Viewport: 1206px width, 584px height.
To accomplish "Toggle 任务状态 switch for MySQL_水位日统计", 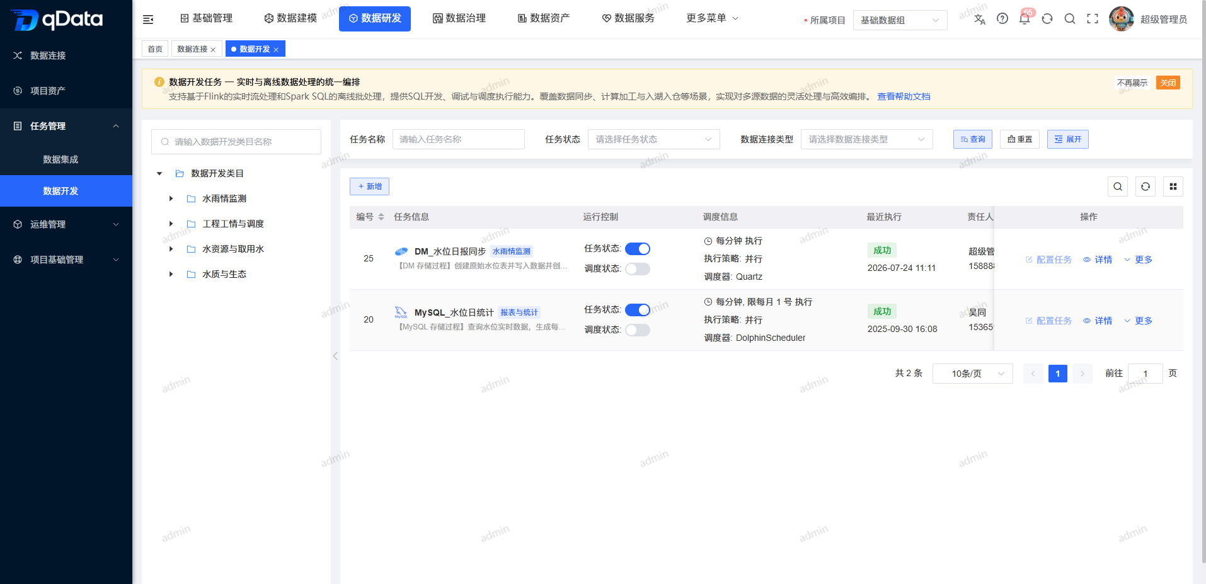I will click(638, 310).
